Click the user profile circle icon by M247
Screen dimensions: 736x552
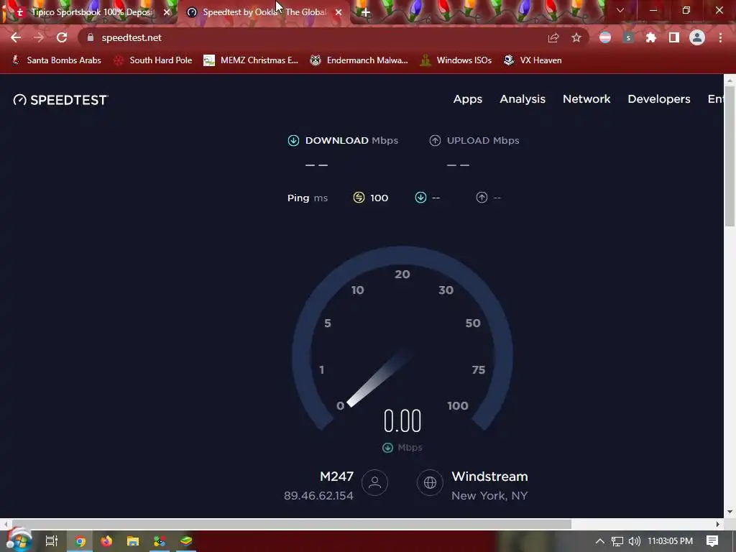click(374, 482)
